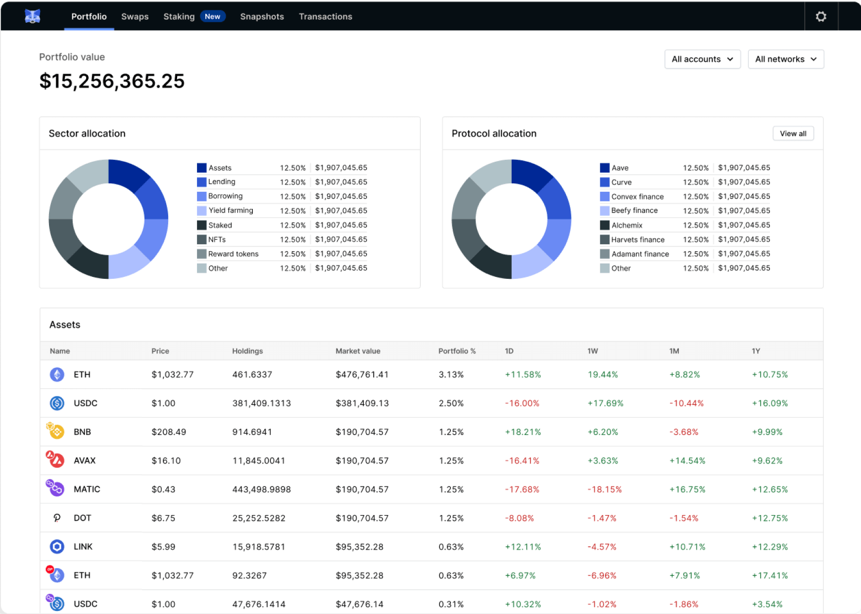This screenshot has height=614, width=861.
Task: Click the 381,409.1313 holdings cell
Action: (x=262, y=403)
